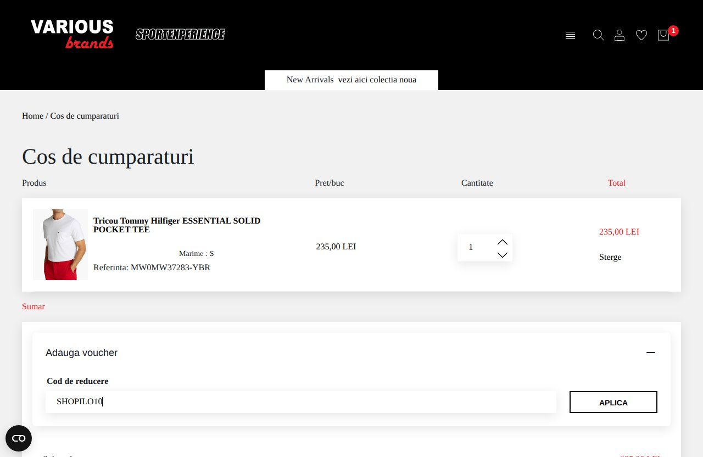Viewport: 703px width, 457px height.
Task: Click the Sterge remove link
Action: click(x=610, y=257)
